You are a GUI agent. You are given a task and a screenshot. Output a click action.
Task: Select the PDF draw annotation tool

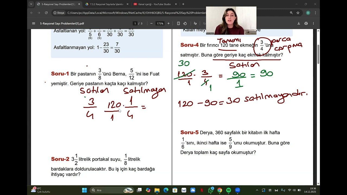195,24
